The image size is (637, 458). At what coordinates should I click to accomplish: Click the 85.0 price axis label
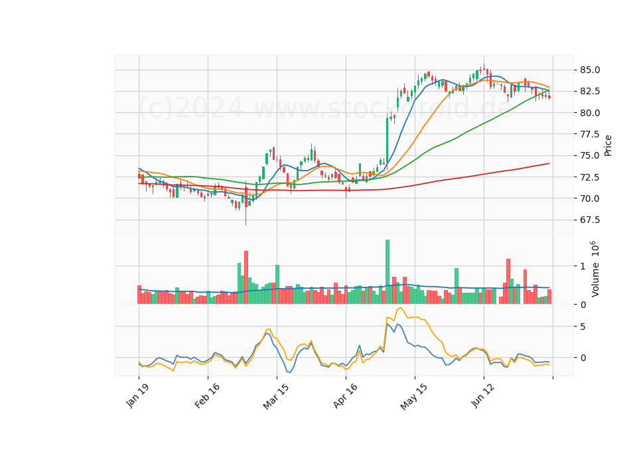pyautogui.click(x=589, y=70)
